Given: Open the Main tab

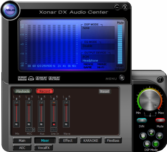Looking at the screenshot, I should tap(22, 141).
